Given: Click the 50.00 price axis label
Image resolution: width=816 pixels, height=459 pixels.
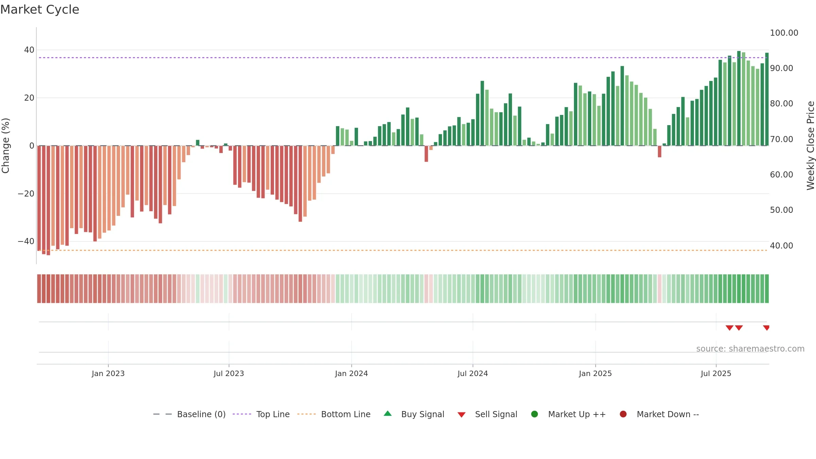Looking at the screenshot, I should tap(782, 210).
